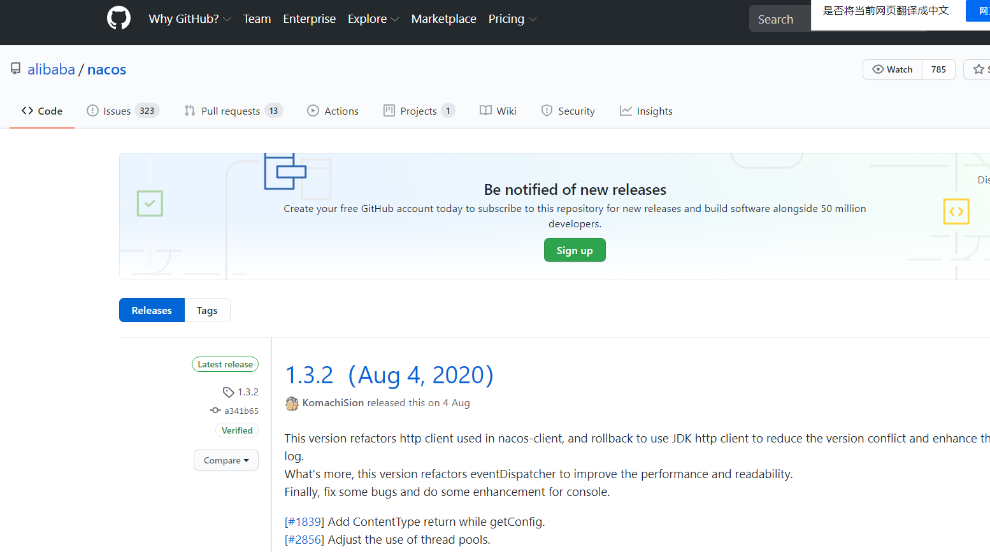Open the 785 watchers count
Viewport: 990px width, 552px height.
[x=938, y=69]
